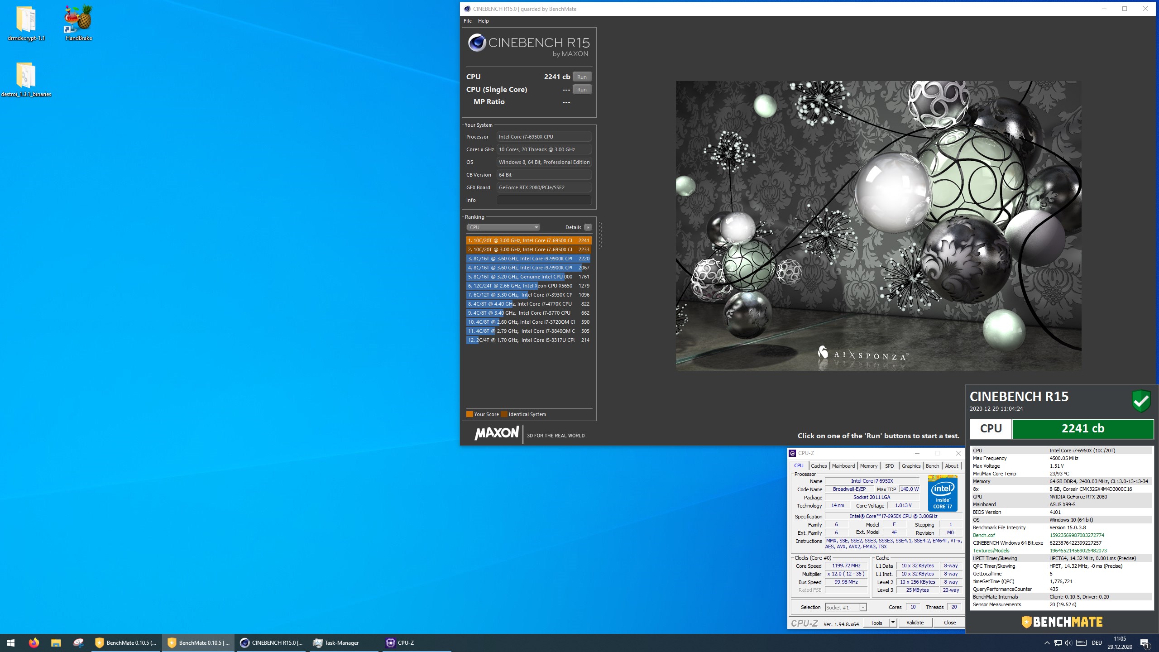Run the CPU (Single Core) benchmark

582,90
